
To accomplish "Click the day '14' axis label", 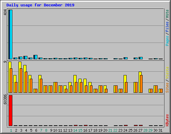I will point(75,130).
